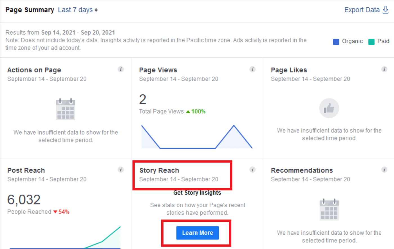Open the Post Reach card title
The height and width of the screenshot is (249, 394).
tap(26, 170)
